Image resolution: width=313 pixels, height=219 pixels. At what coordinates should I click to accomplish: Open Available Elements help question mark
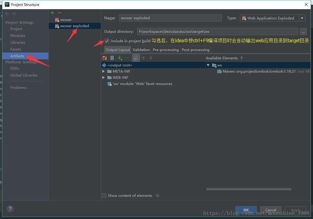point(242,58)
